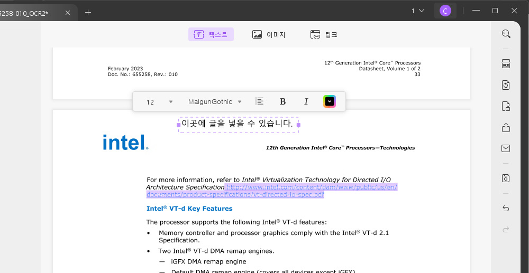Switch to the 링크 (Link) edit mode
This screenshot has width=529, height=273.
pyautogui.click(x=324, y=34)
